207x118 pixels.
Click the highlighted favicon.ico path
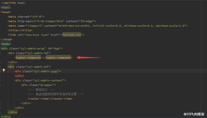click(x=72, y=35)
